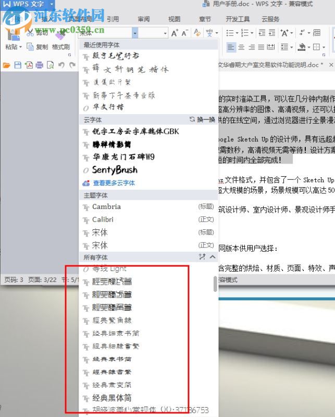Open the 引用 (References) tab

113,19
